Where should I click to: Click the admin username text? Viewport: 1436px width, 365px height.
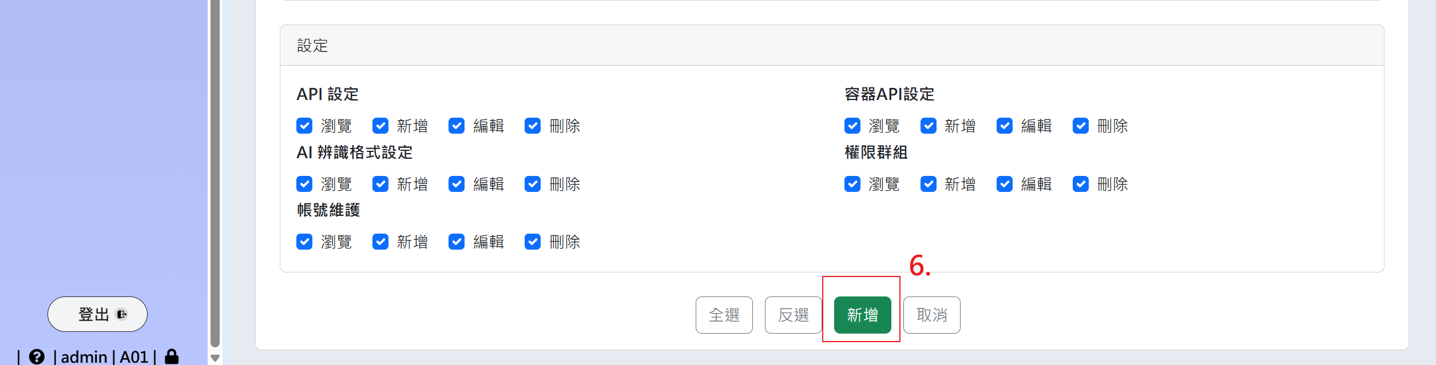tap(84, 357)
